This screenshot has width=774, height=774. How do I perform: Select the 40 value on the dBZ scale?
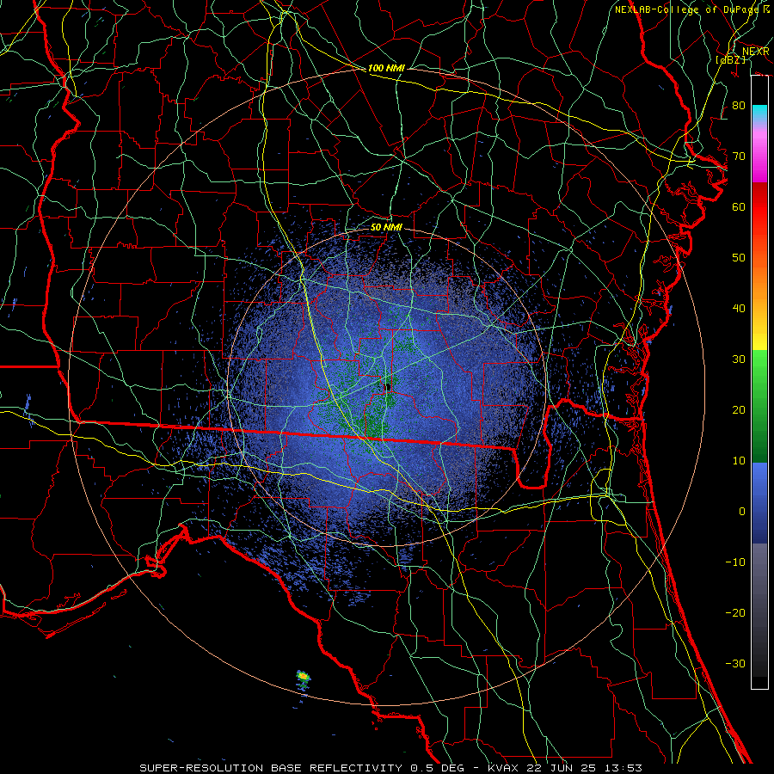[x=739, y=309]
